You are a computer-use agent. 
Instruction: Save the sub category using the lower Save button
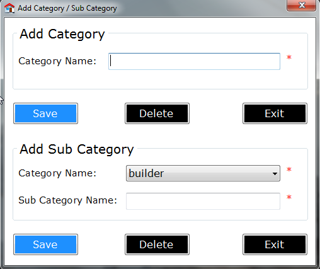[x=45, y=244]
